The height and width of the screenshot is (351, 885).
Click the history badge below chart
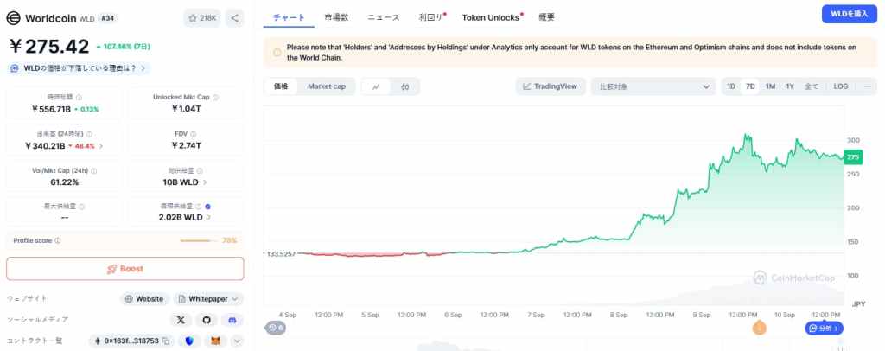coord(276,328)
